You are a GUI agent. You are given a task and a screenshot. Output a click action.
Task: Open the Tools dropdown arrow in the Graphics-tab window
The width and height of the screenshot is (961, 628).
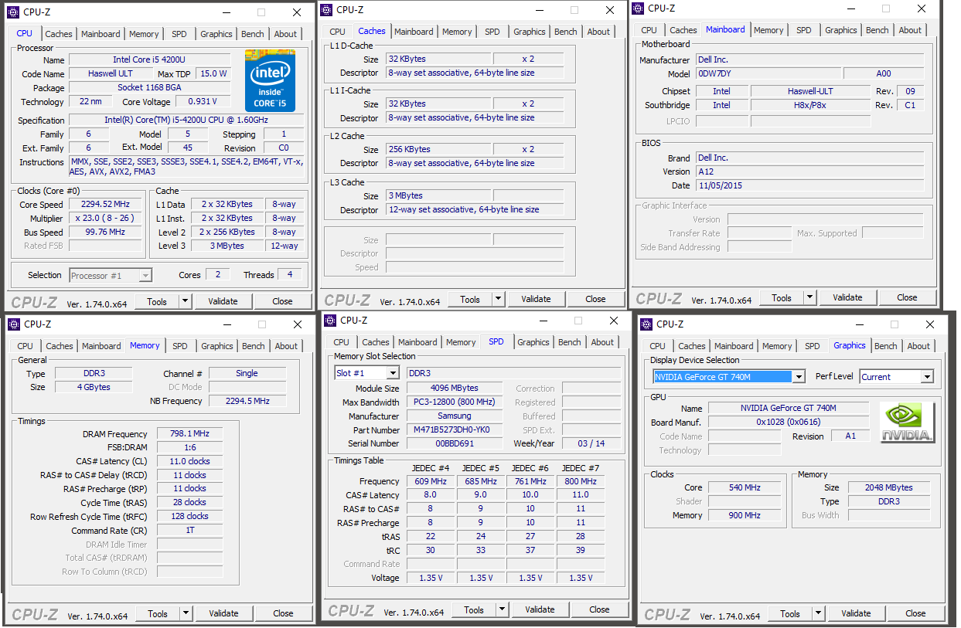pos(819,613)
